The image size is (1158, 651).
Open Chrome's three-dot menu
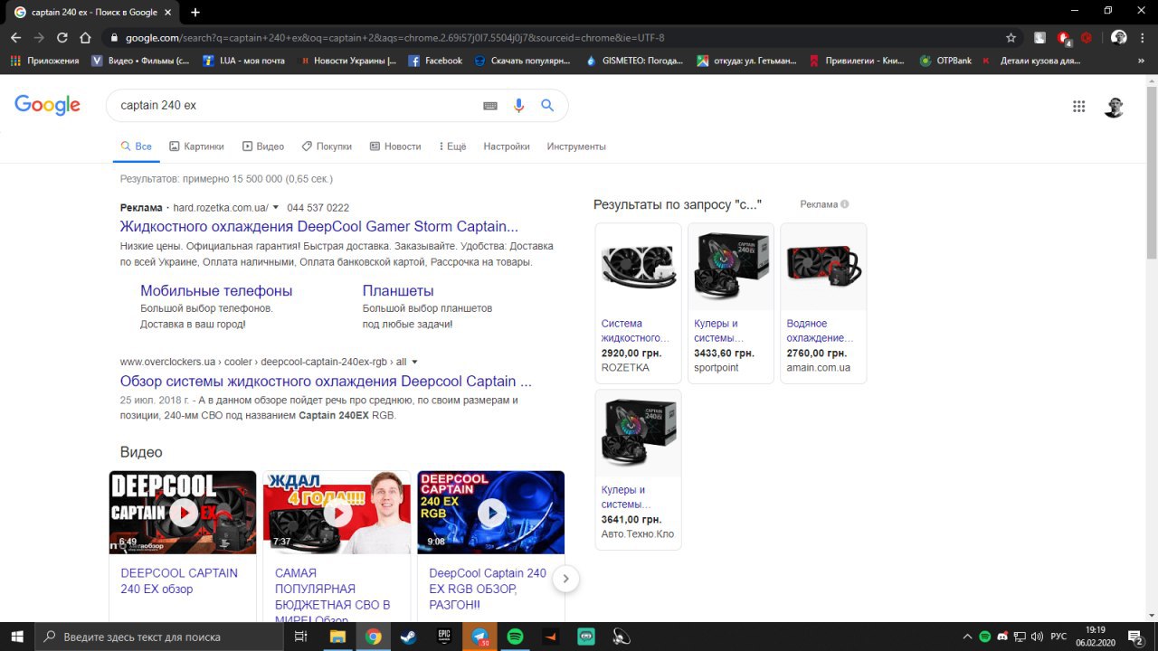point(1144,38)
